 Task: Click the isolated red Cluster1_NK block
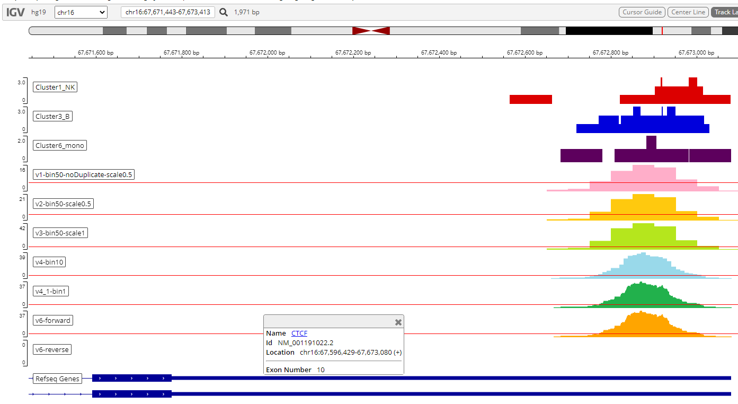point(531,99)
